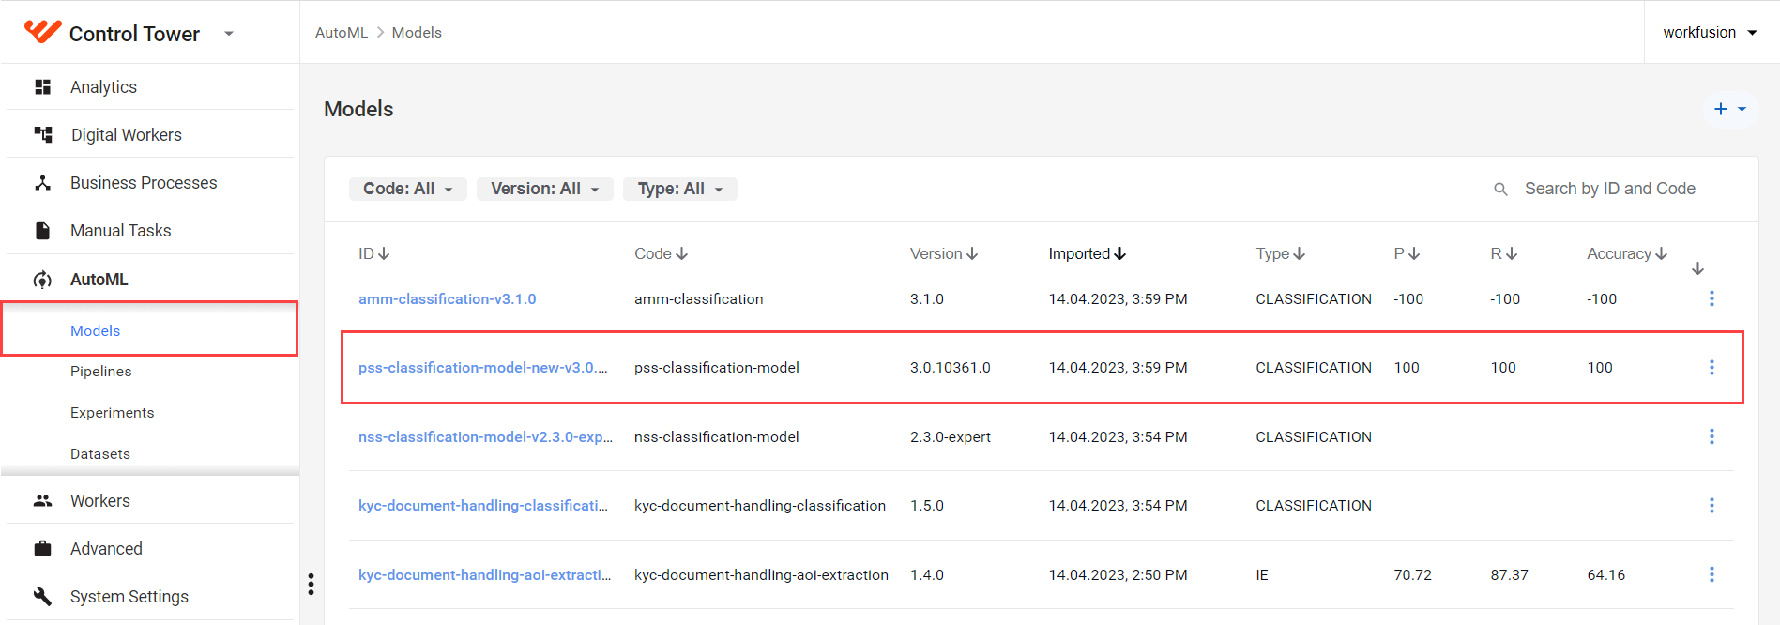Open kyc-document-handling-aoi-extracti model link
Screen dimensions: 1780x625
click(485, 575)
